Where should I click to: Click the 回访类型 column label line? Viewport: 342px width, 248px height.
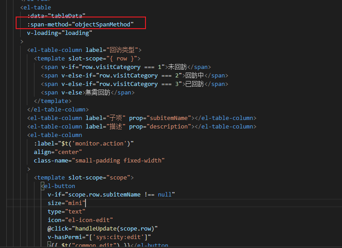coord(84,50)
